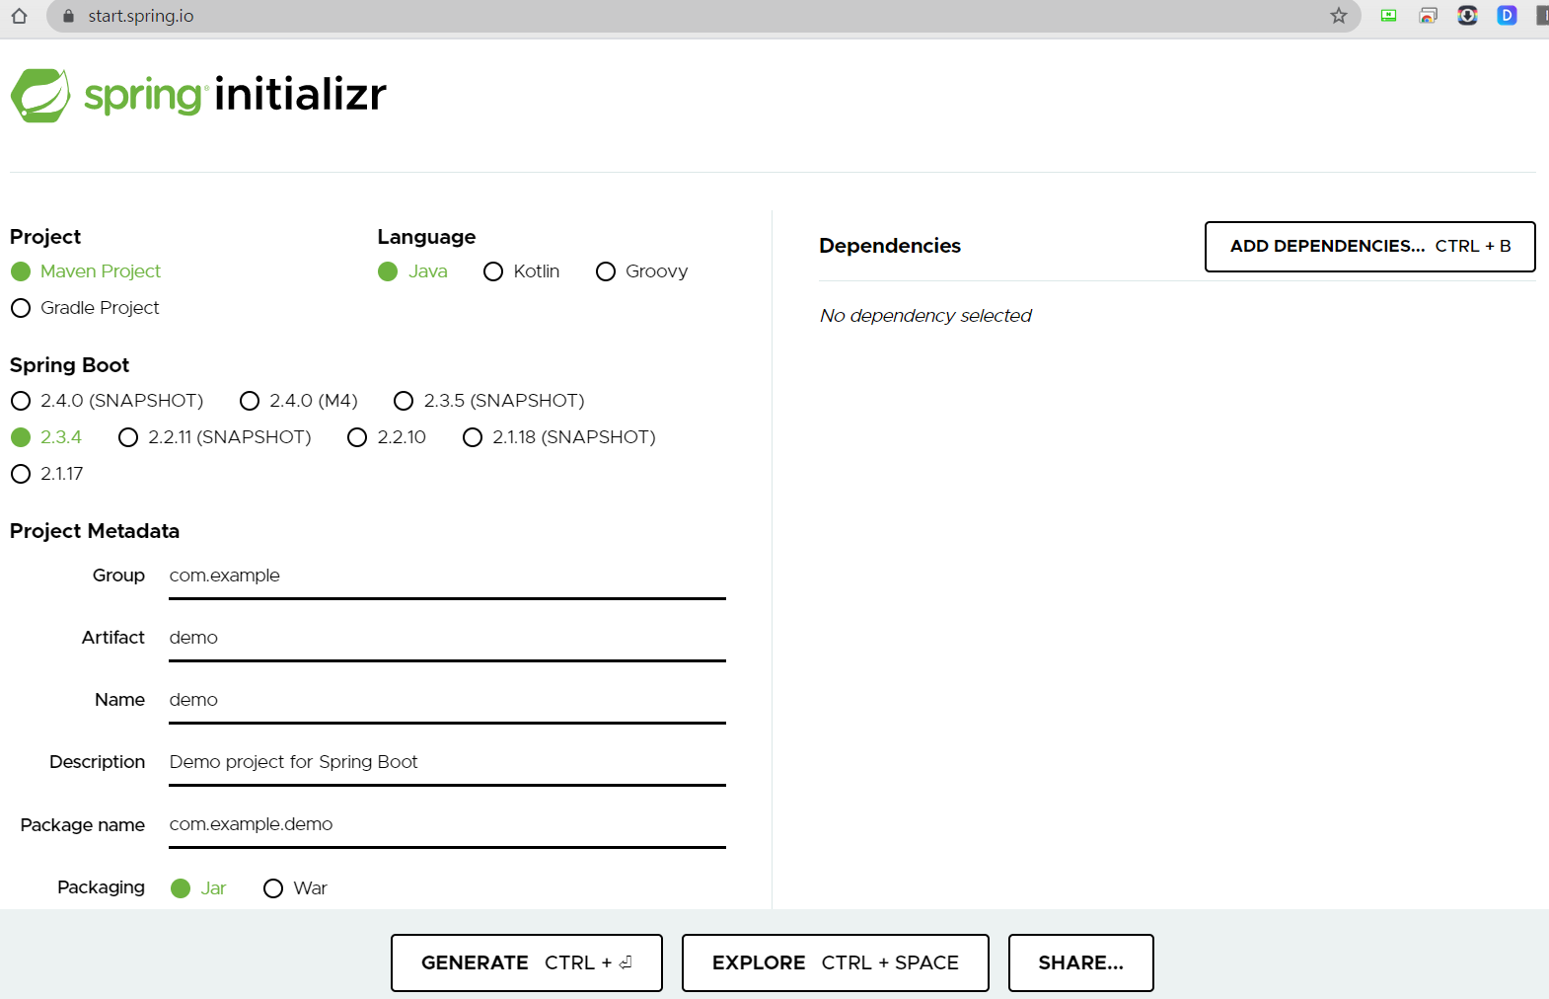Image resolution: width=1549 pixels, height=999 pixels.
Task: Click the Share button
Action: click(1081, 962)
